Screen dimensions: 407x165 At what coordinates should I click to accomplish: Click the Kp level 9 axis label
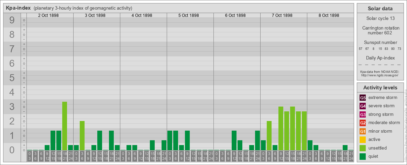point(12,21)
